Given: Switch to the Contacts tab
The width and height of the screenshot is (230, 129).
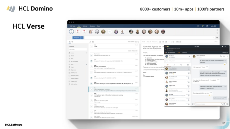Looking at the screenshot, I should point(92,26).
